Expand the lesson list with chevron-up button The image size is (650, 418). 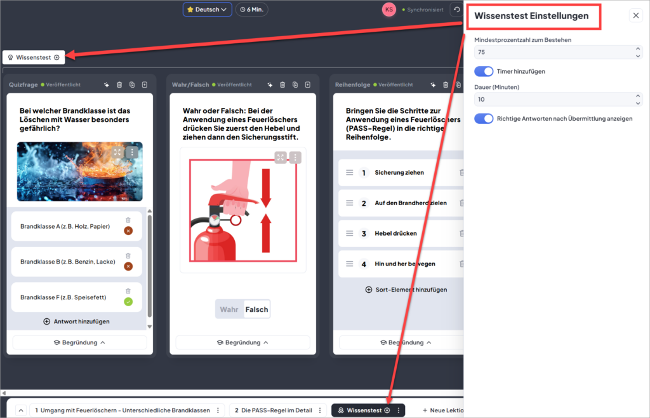coord(20,410)
